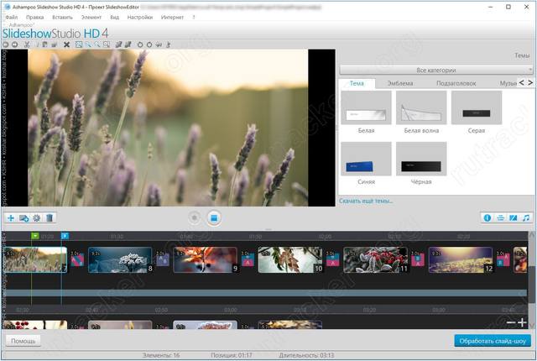Screen dimensions: 537x361
Task: Click the Undo toolbar icon
Action: click(5, 44)
